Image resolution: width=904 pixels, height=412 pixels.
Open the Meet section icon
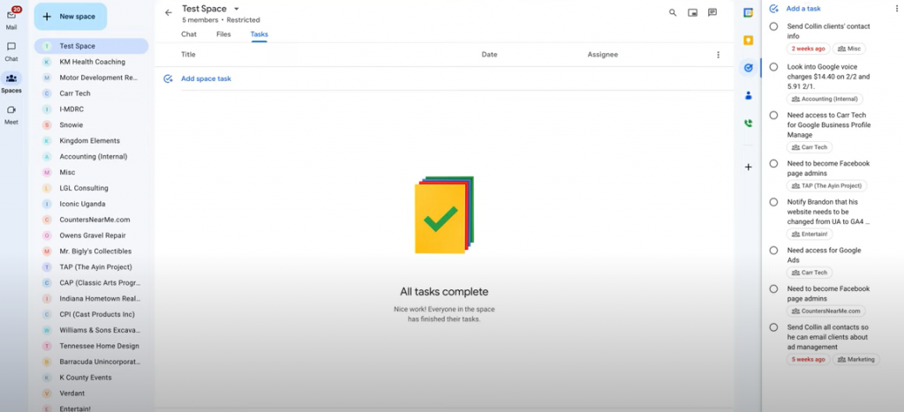pyautogui.click(x=11, y=111)
